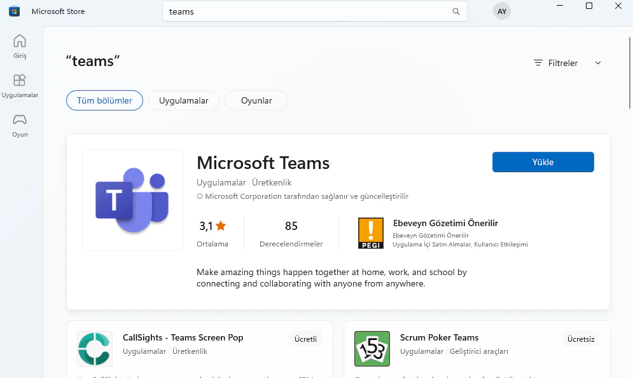The height and width of the screenshot is (378, 633).
Task: Click the star next to the 3,1 rating
Action: click(x=221, y=226)
